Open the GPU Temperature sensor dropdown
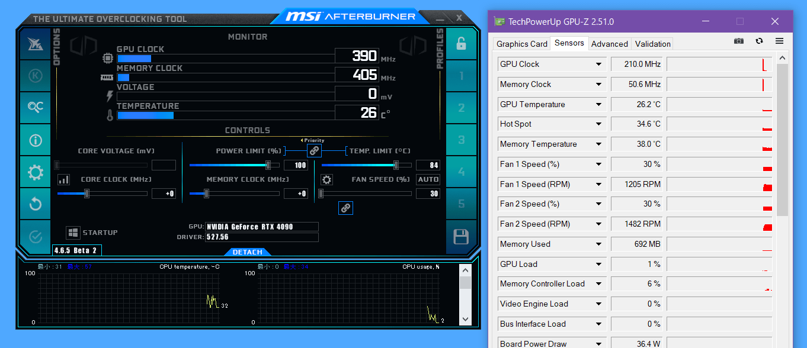807x348 pixels. [599, 105]
